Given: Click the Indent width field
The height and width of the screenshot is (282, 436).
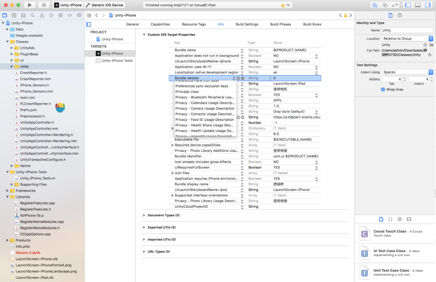Looking at the screenshot, I should click(419, 79).
